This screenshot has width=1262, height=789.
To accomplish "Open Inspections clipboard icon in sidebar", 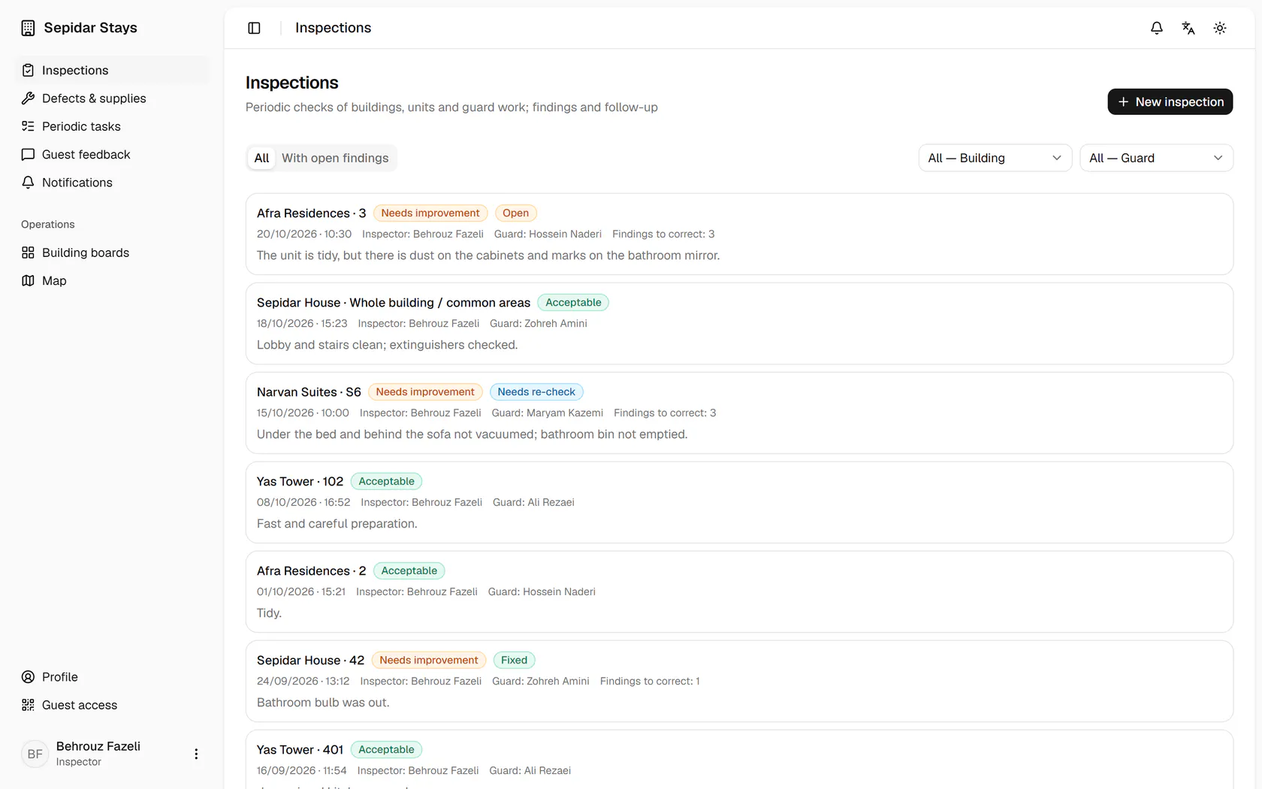I will click(28, 70).
